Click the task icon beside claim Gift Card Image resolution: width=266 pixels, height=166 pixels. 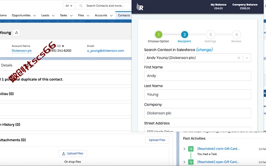click(191, 149)
